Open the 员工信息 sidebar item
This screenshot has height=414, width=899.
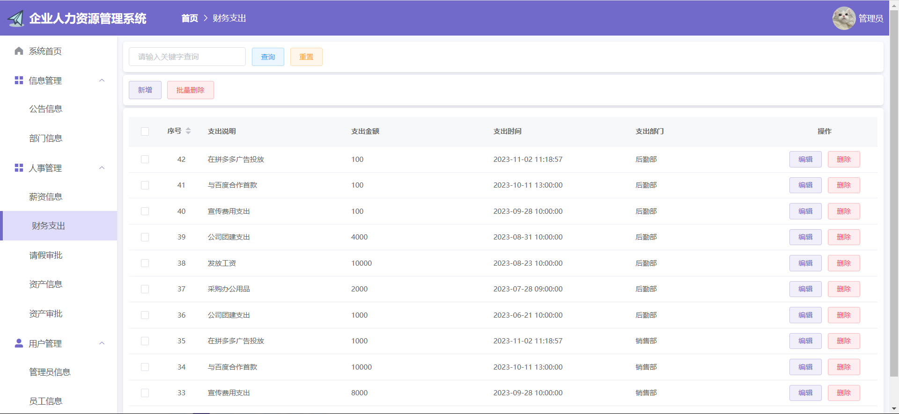[x=59, y=401]
